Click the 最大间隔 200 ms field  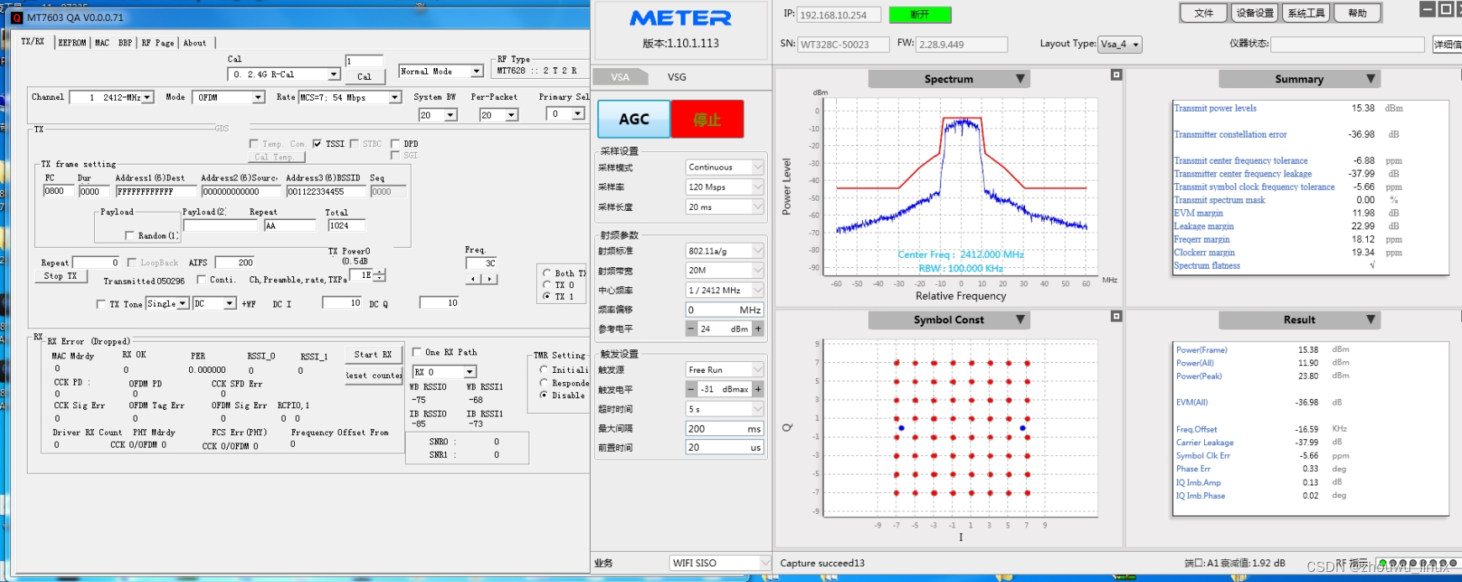point(724,428)
